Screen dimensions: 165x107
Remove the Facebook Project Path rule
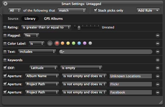pyautogui.click(x=157, y=93)
